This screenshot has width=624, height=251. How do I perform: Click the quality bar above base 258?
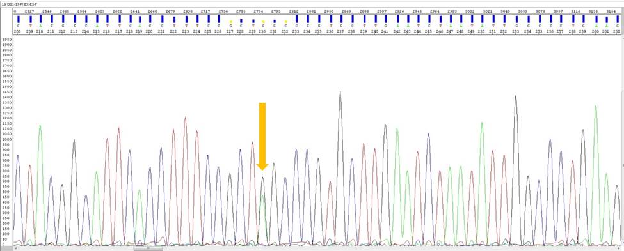[x=573, y=19]
